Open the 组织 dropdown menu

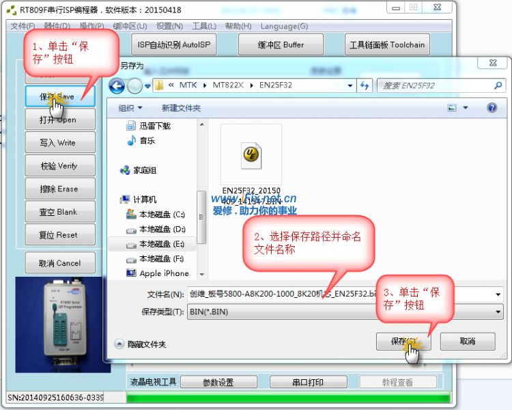pos(130,108)
